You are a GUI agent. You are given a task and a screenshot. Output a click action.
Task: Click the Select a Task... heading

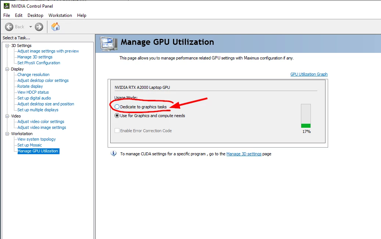16,38
